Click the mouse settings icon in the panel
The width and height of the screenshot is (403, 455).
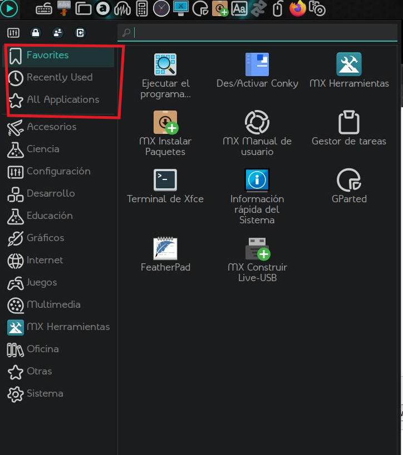pyautogui.click(x=278, y=8)
